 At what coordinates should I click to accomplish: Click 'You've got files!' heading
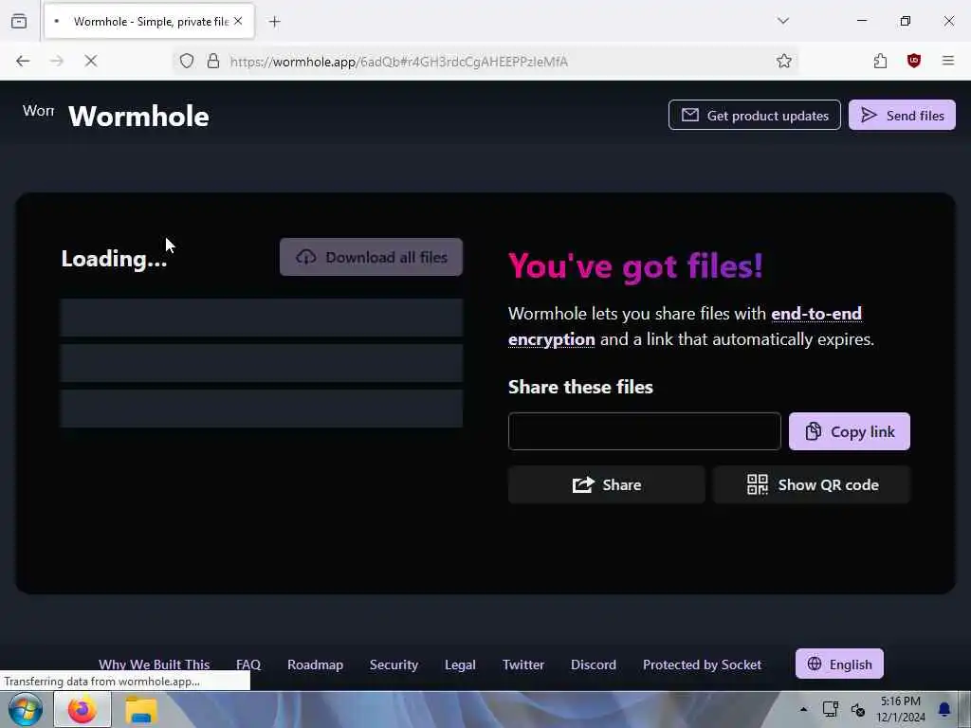(635, 266)
